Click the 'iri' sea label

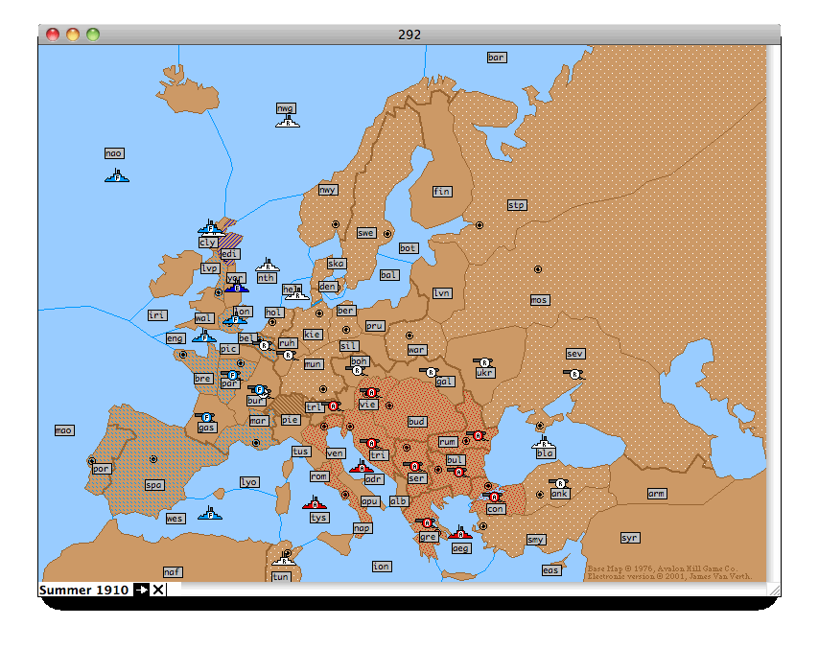157,315
